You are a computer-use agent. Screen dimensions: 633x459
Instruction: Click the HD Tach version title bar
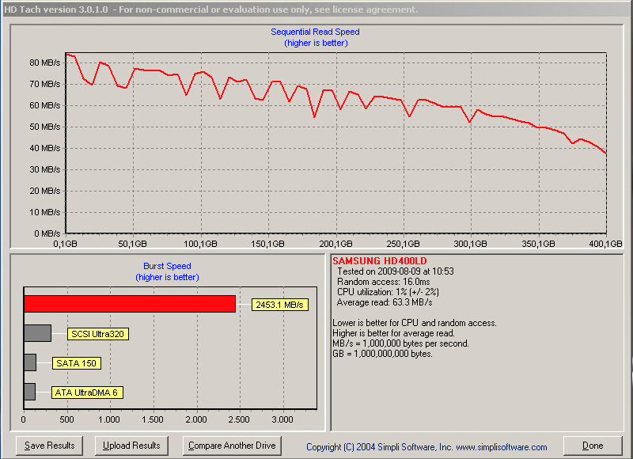pyautogui.click(x=316, y=9)
